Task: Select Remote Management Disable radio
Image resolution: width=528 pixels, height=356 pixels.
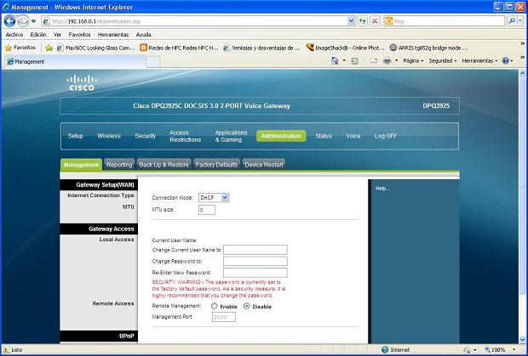Action: (246, 306)
